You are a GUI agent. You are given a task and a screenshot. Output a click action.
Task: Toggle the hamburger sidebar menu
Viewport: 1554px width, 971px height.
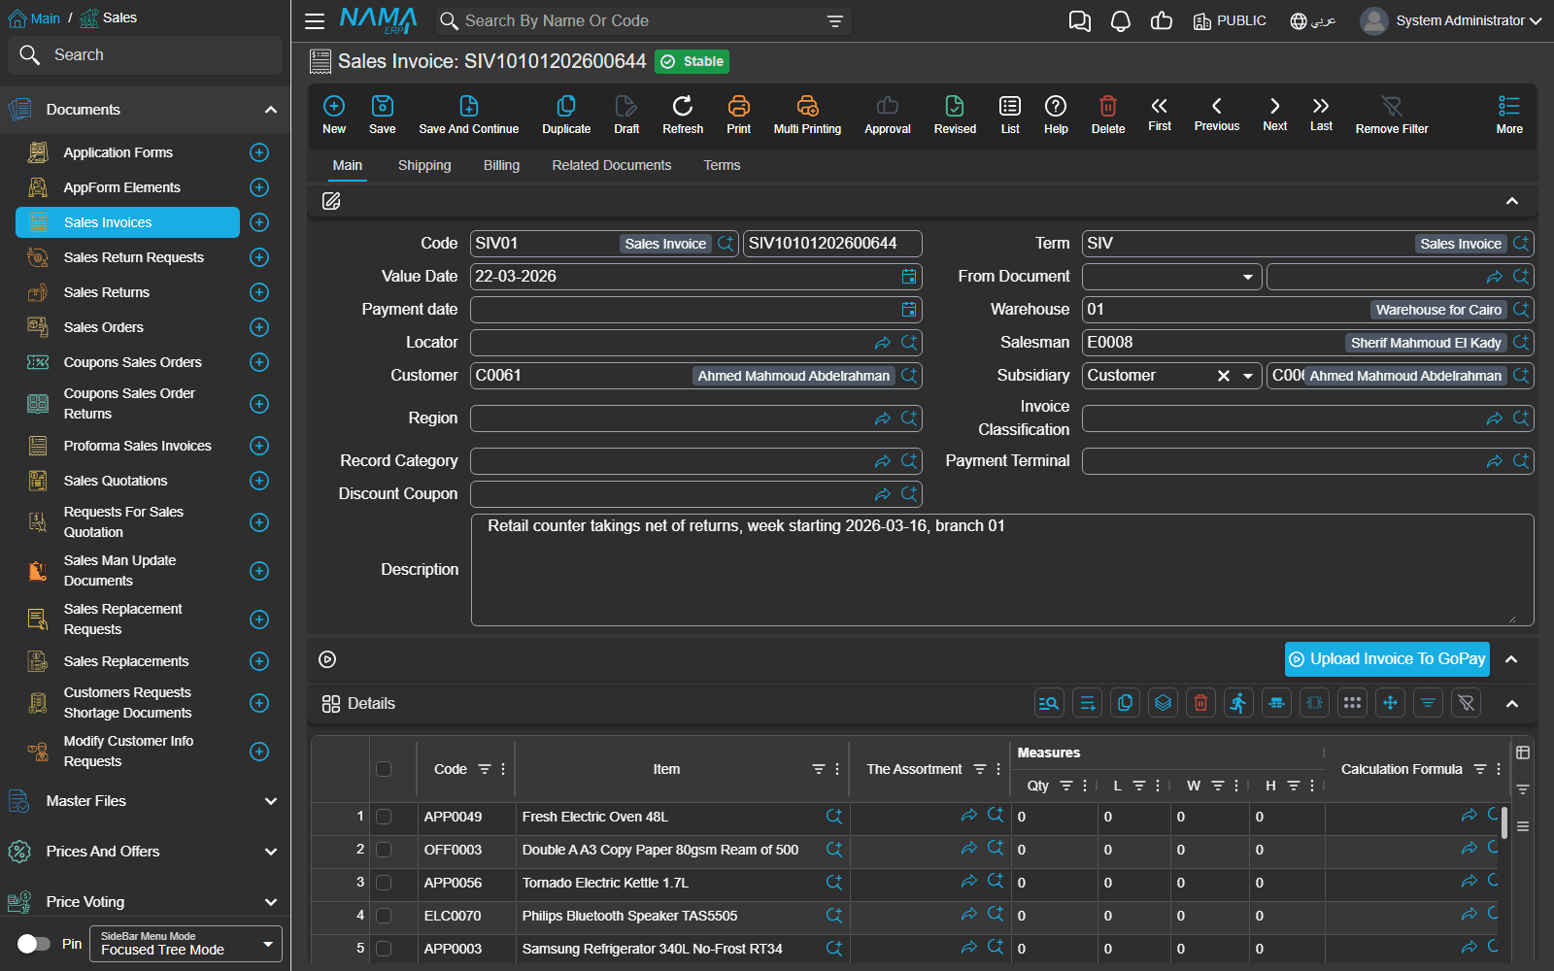[315, 21]
